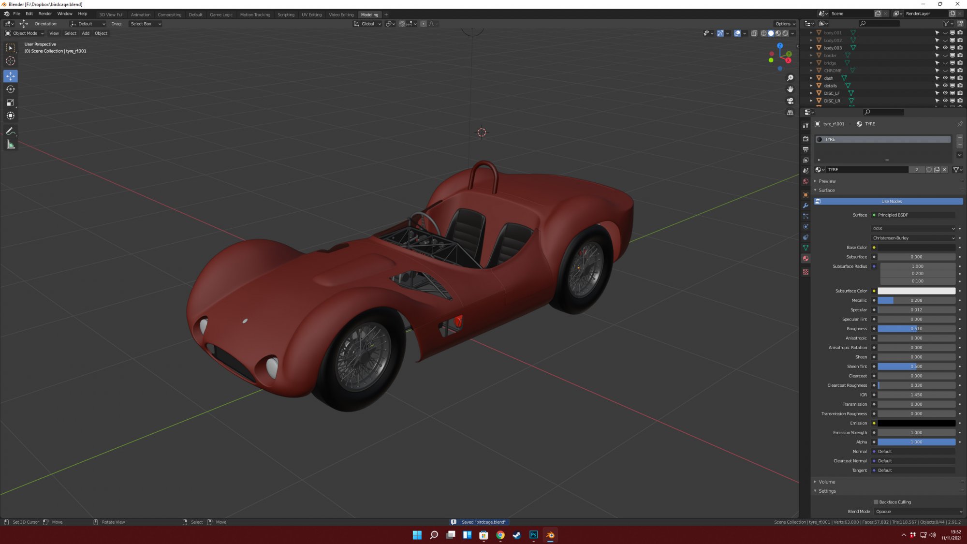Select the Annotate pencil tool
This screenshot has height=544, width=967.
click(x=11, y=131)
